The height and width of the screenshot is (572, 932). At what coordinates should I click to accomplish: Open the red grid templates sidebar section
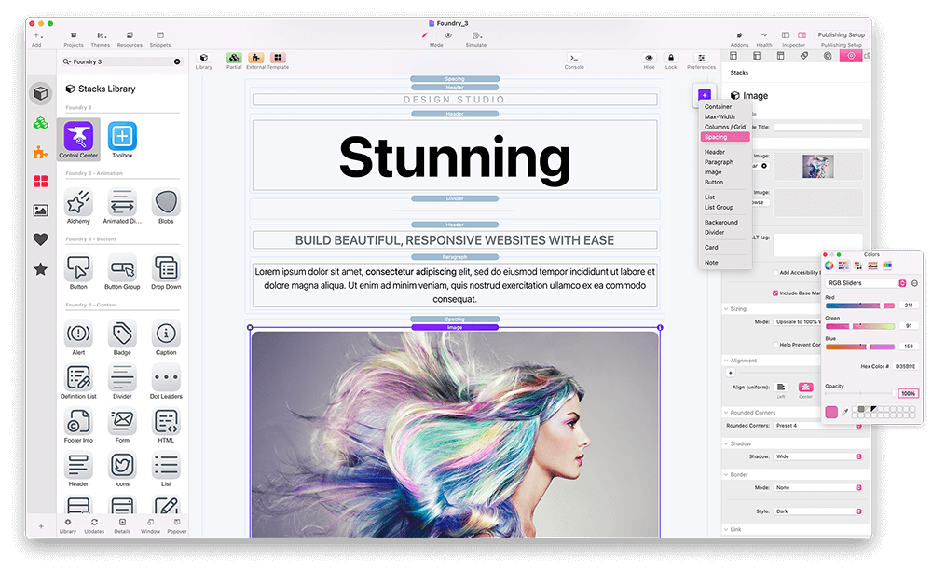pos(40,181)
